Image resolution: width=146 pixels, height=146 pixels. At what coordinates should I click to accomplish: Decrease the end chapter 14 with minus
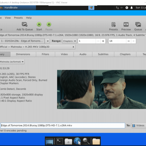tap(129, 41)
